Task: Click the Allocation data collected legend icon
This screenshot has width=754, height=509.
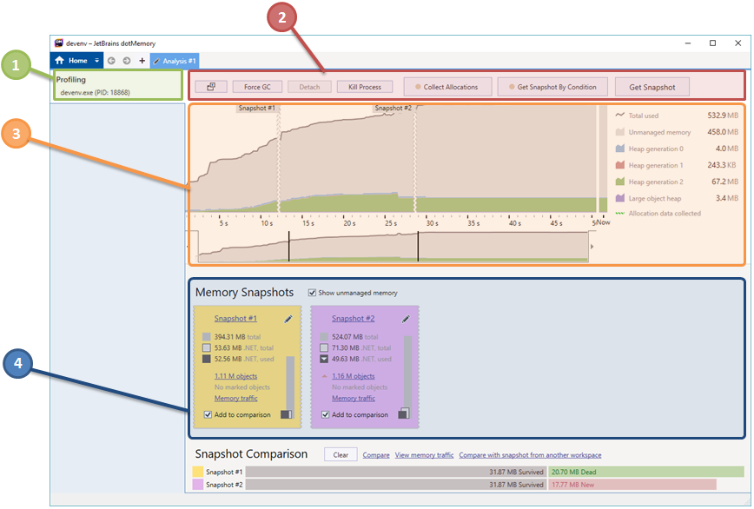Action: 620,213
